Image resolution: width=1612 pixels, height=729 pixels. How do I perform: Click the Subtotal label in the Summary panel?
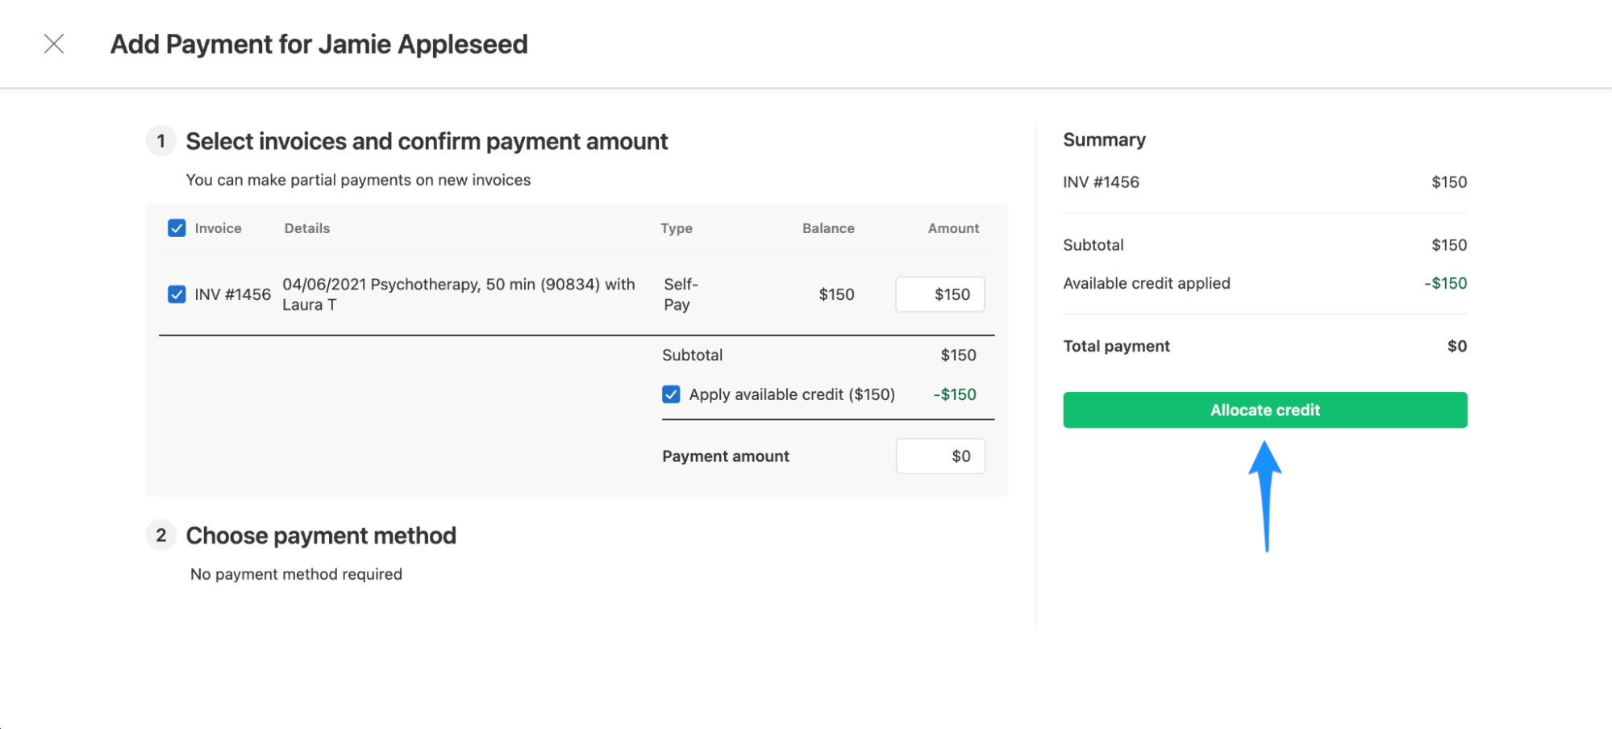pos(1093,245)
